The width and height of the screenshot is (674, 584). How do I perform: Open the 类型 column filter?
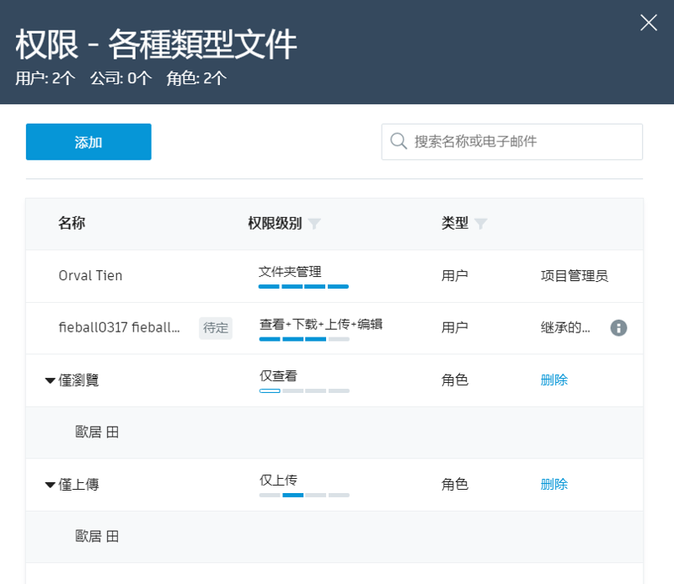point(480,224)
